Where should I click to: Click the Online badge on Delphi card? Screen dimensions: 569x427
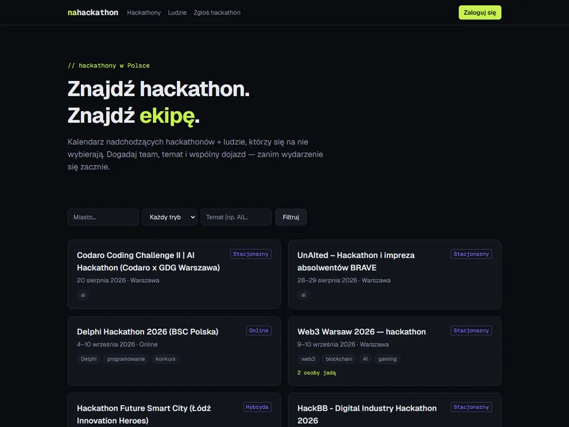pos(259,331)
